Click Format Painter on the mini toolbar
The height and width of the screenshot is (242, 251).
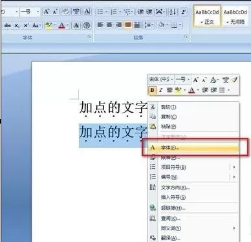tap(235, 80)
